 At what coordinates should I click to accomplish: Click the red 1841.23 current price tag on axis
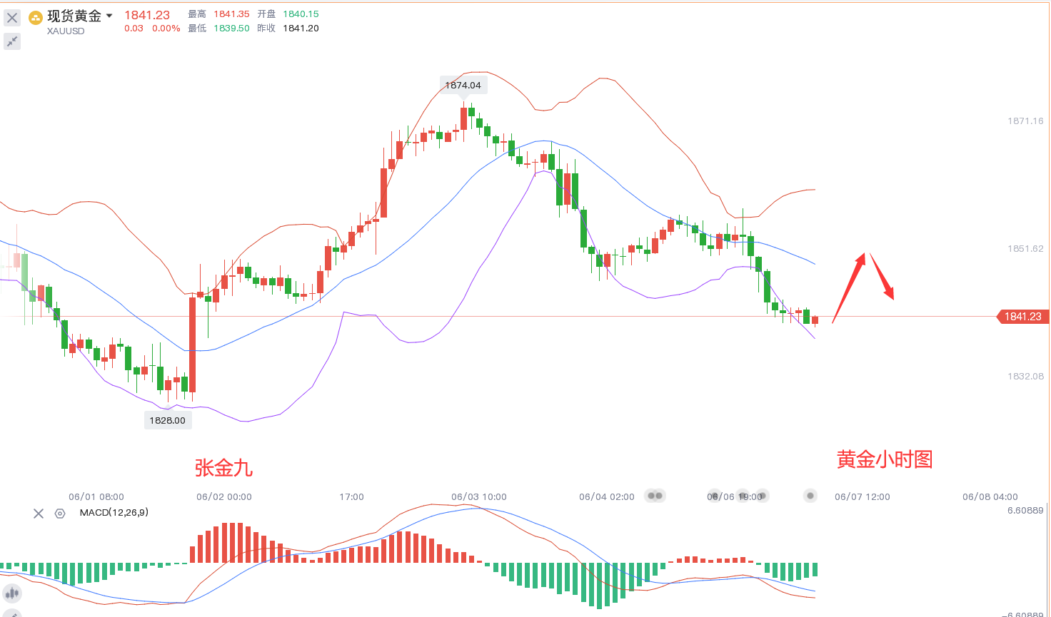coord(1022,317)
